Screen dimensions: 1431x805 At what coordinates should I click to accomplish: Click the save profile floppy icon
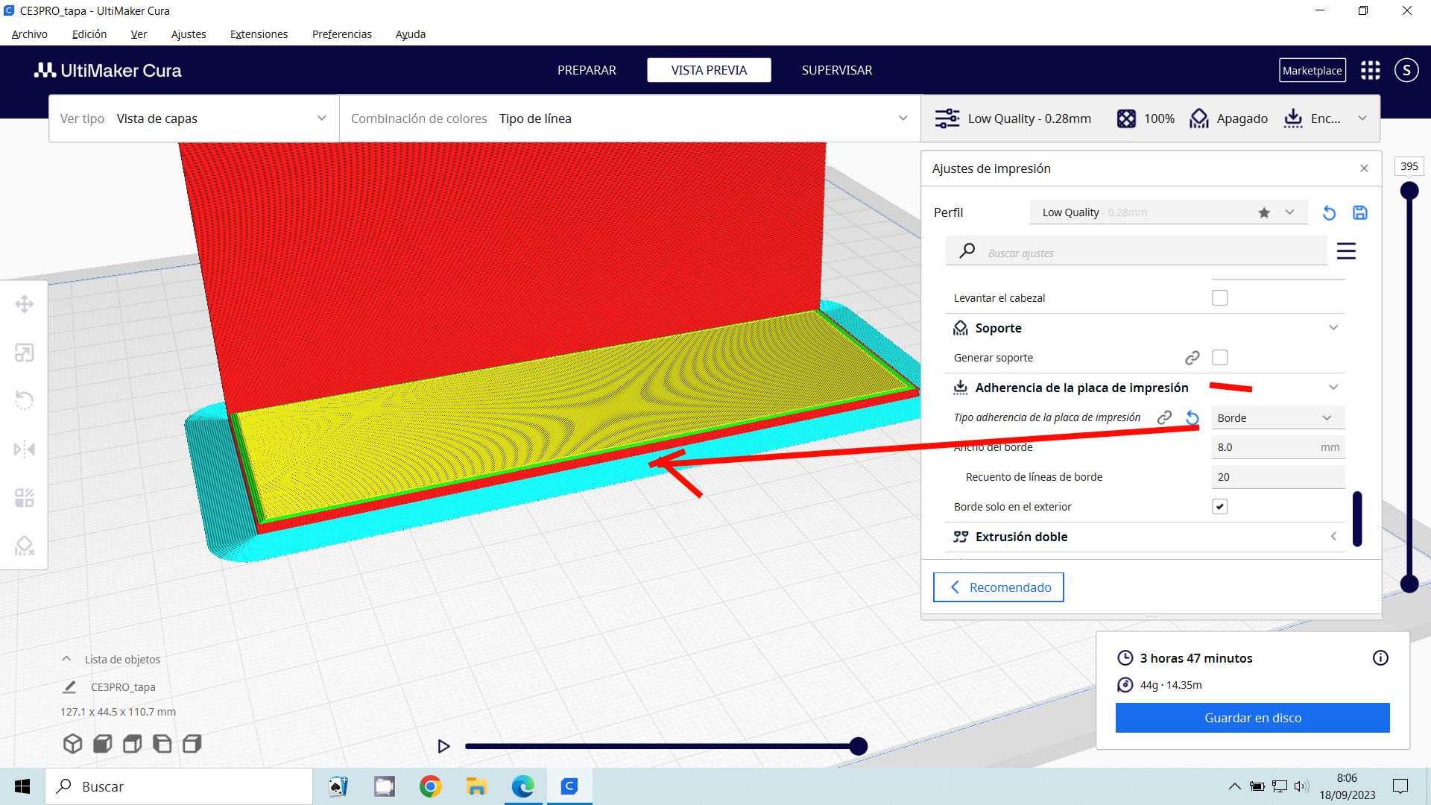[1359, 213]
